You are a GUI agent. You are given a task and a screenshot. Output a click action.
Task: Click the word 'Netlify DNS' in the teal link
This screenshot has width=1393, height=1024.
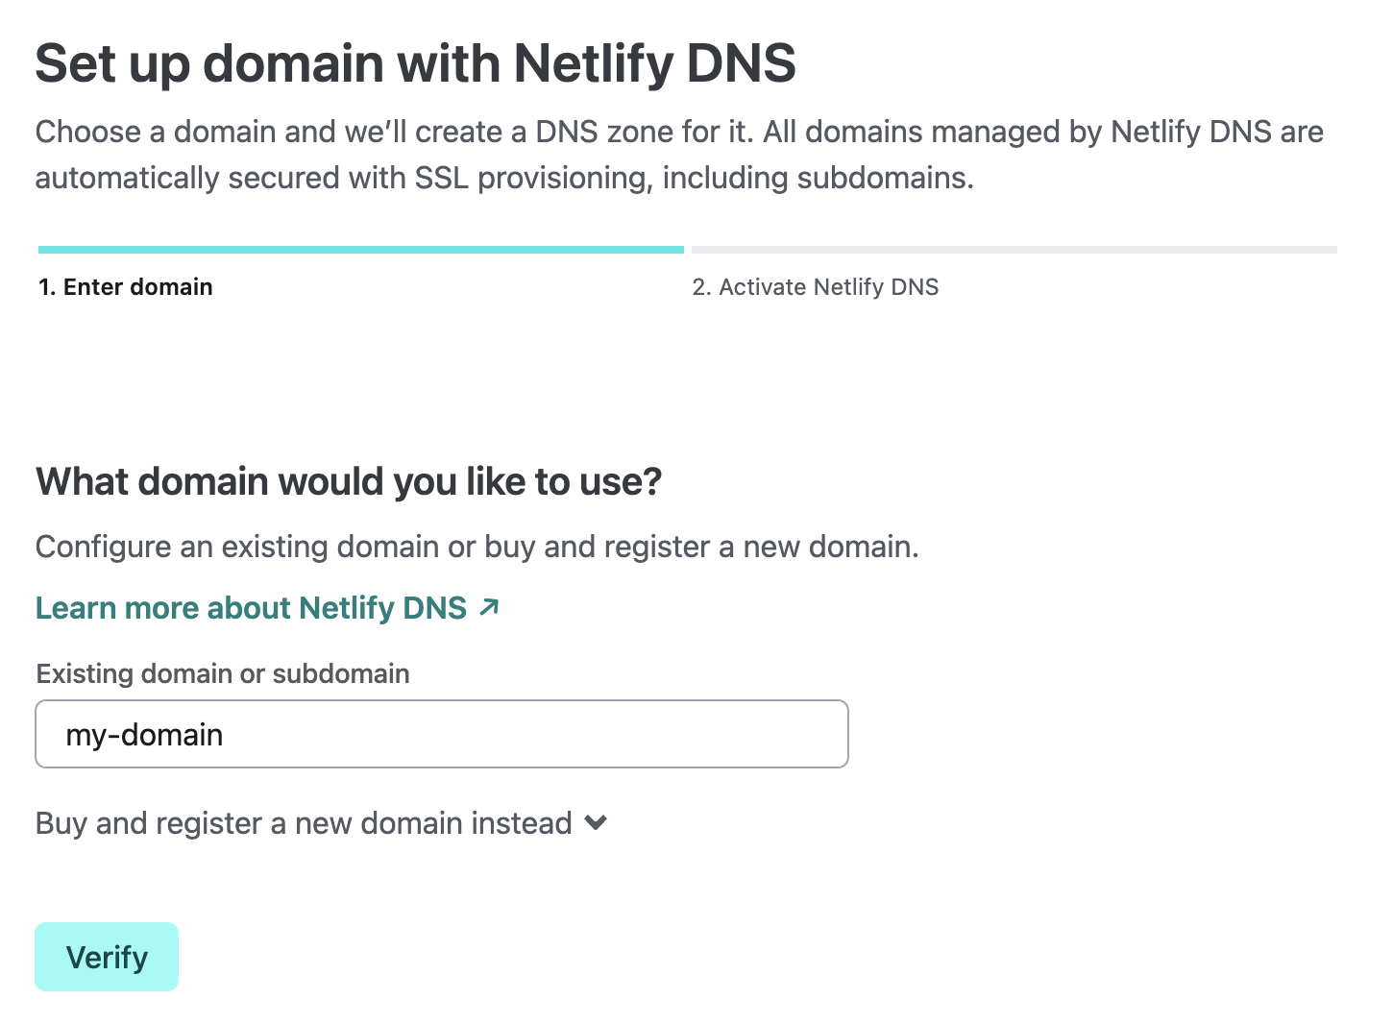382,608
